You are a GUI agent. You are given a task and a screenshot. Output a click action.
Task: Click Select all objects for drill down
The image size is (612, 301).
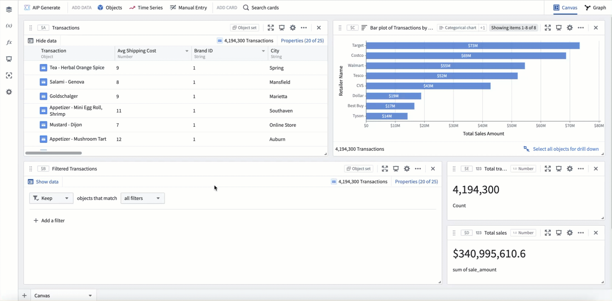coord(561,149)
